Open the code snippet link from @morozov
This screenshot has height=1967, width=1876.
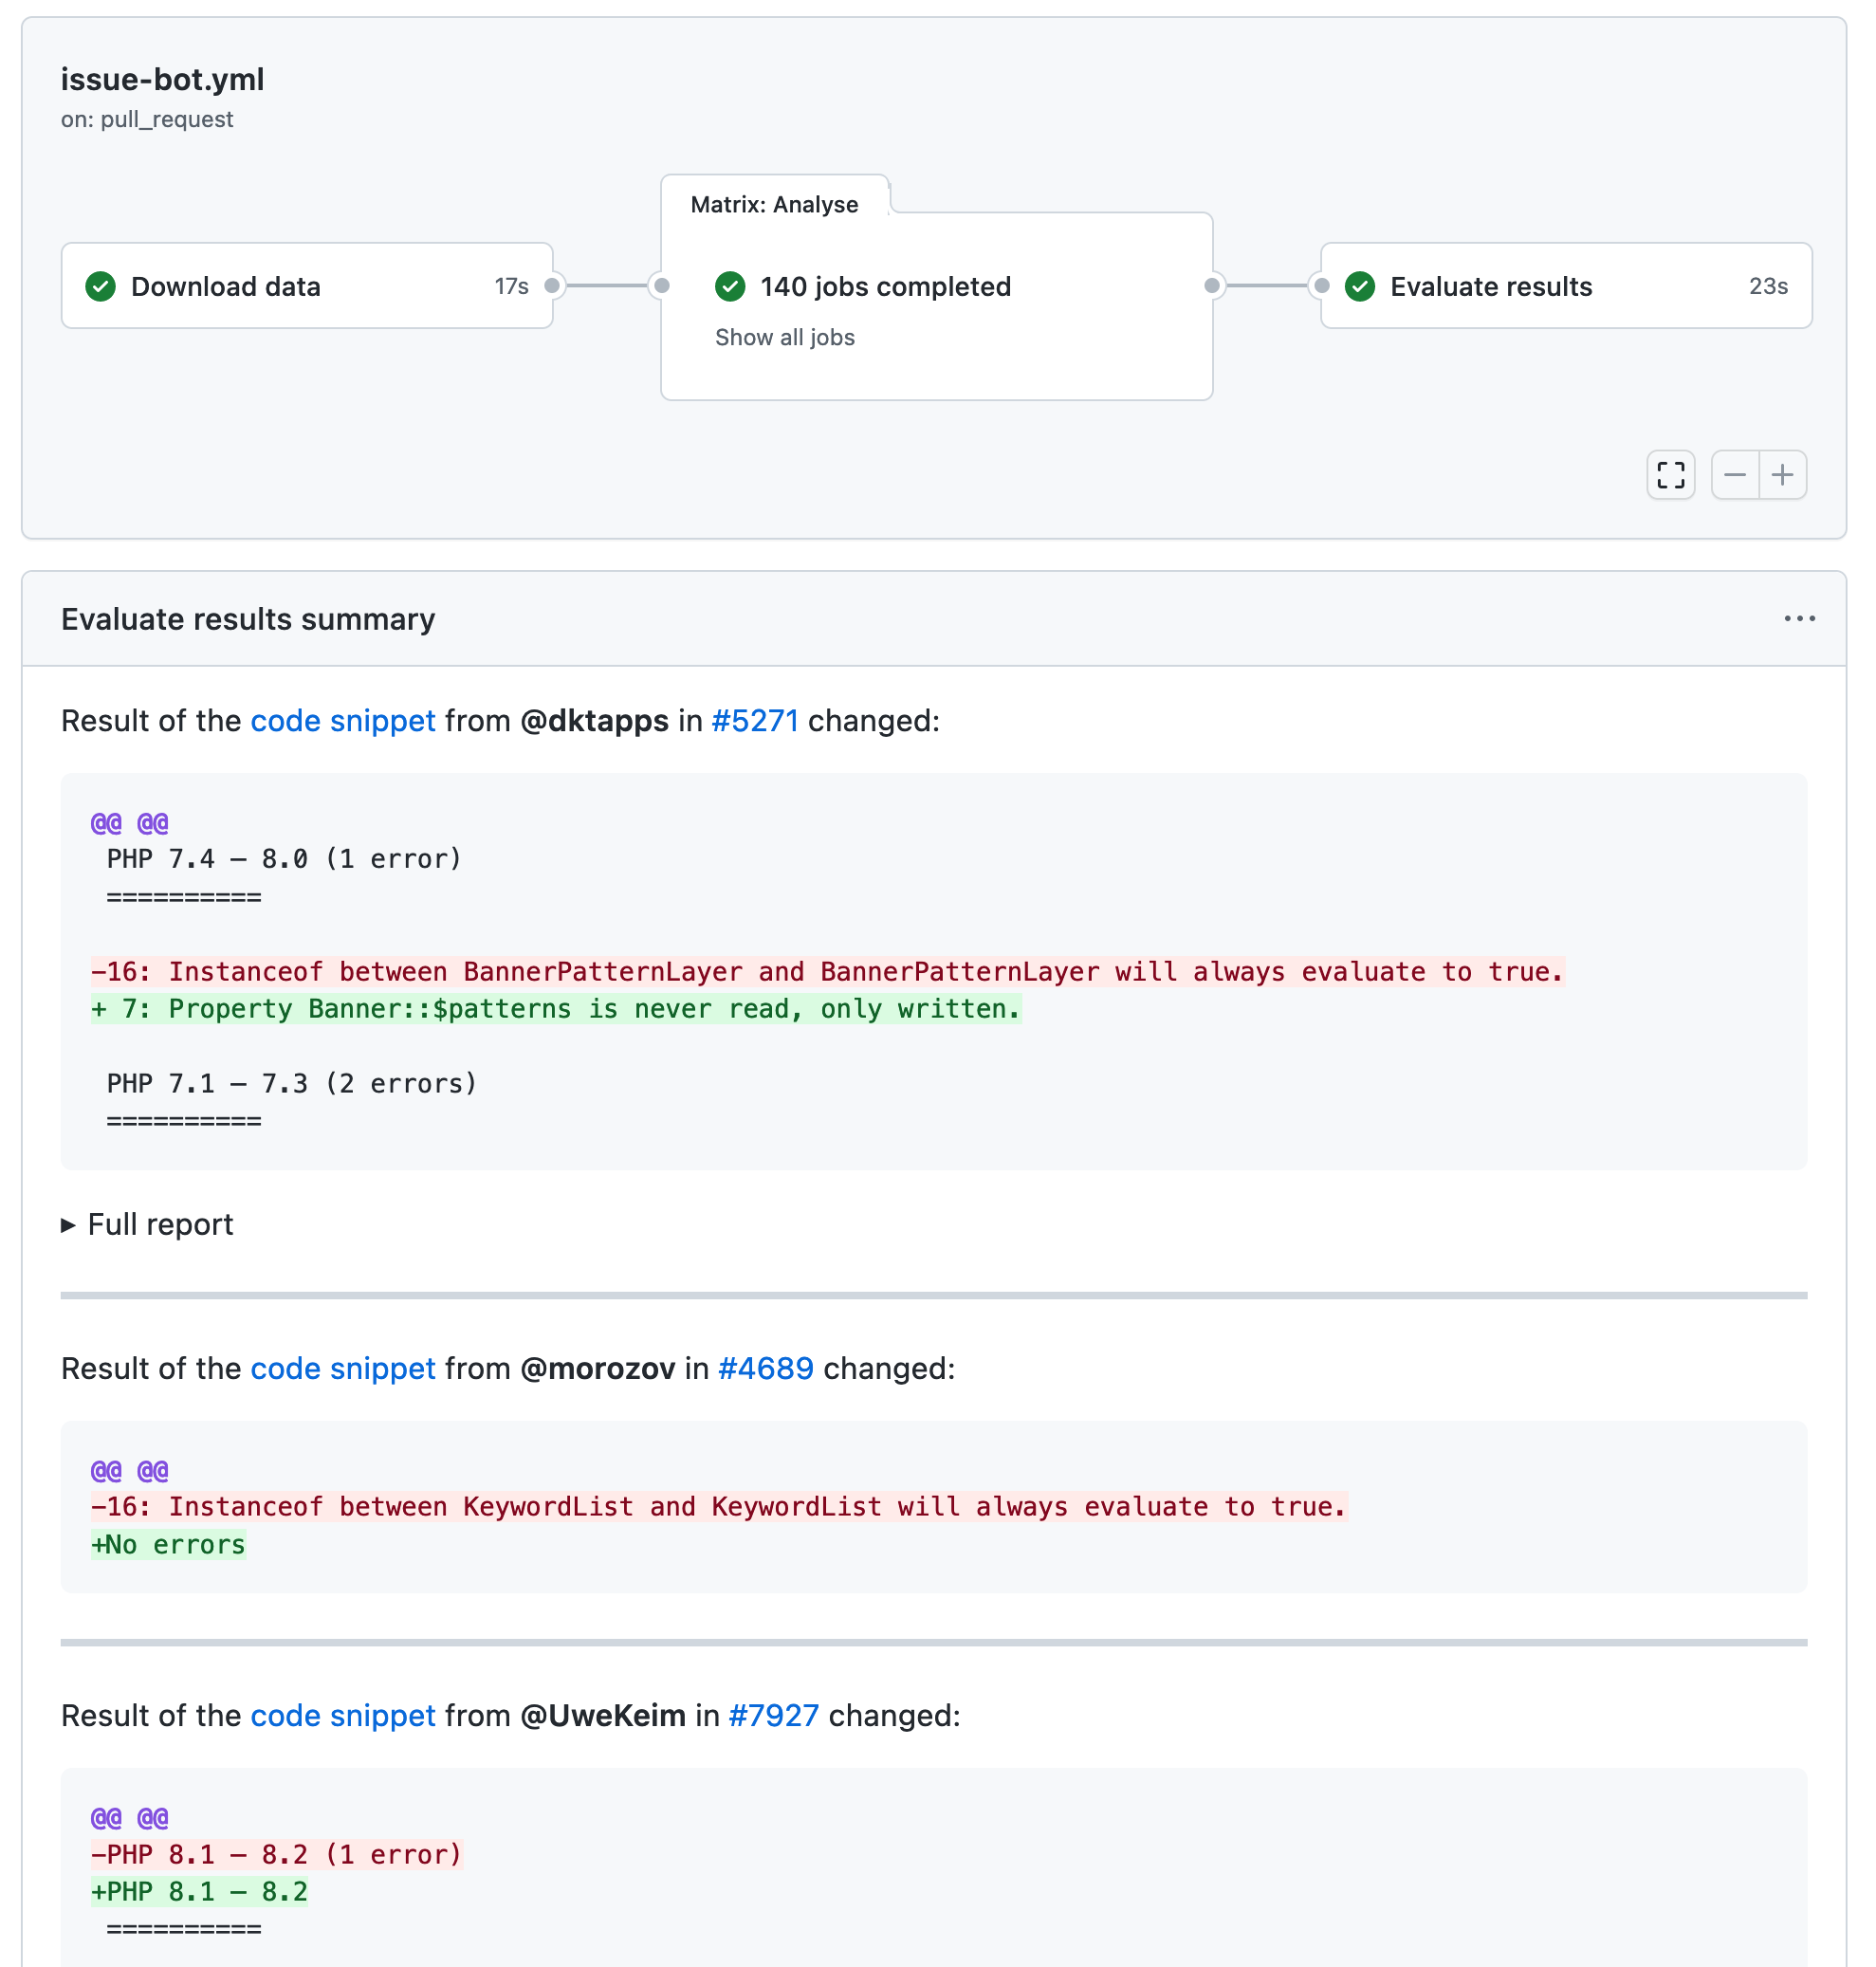(x=342, y=1368)
